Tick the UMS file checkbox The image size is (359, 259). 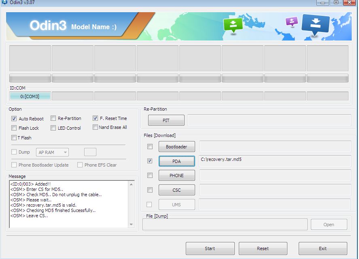pyautogui.click(x=149, y=204)
